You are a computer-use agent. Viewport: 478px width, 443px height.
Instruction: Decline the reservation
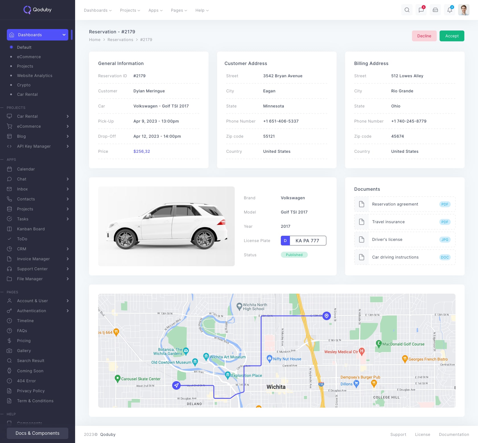pyautogui.click(x=424, y=36)
